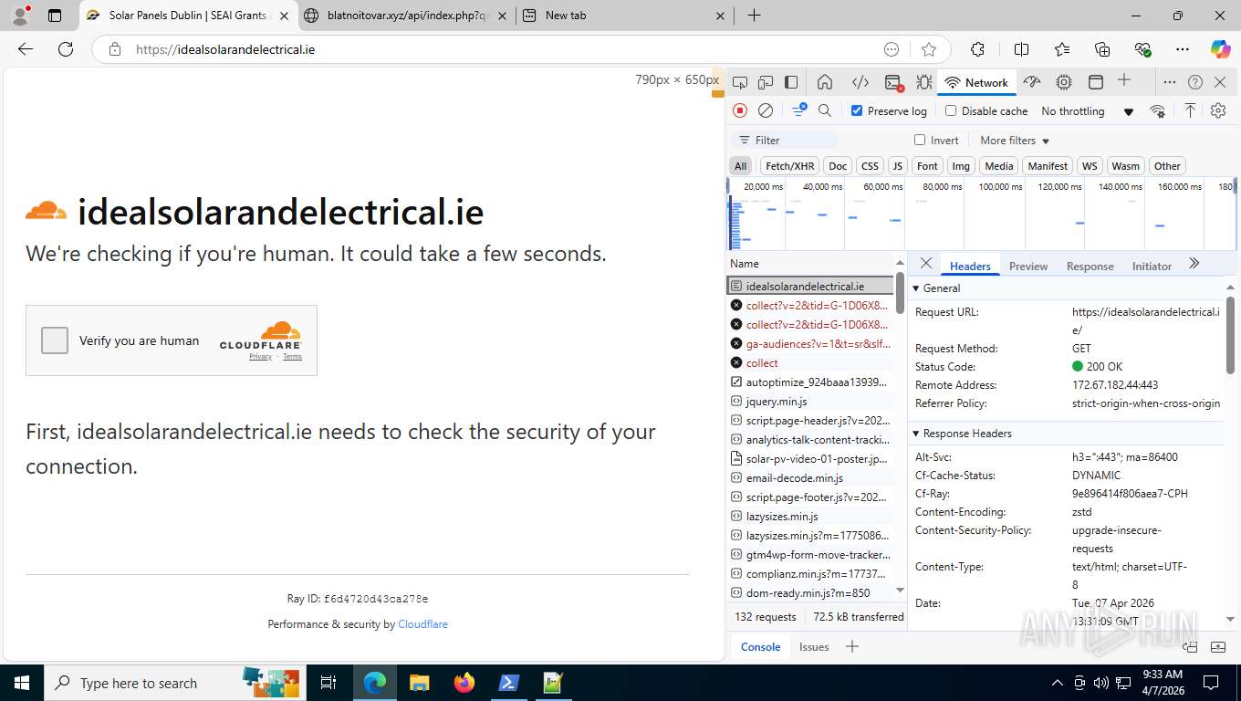Open the Memory chip panel

1064,82
